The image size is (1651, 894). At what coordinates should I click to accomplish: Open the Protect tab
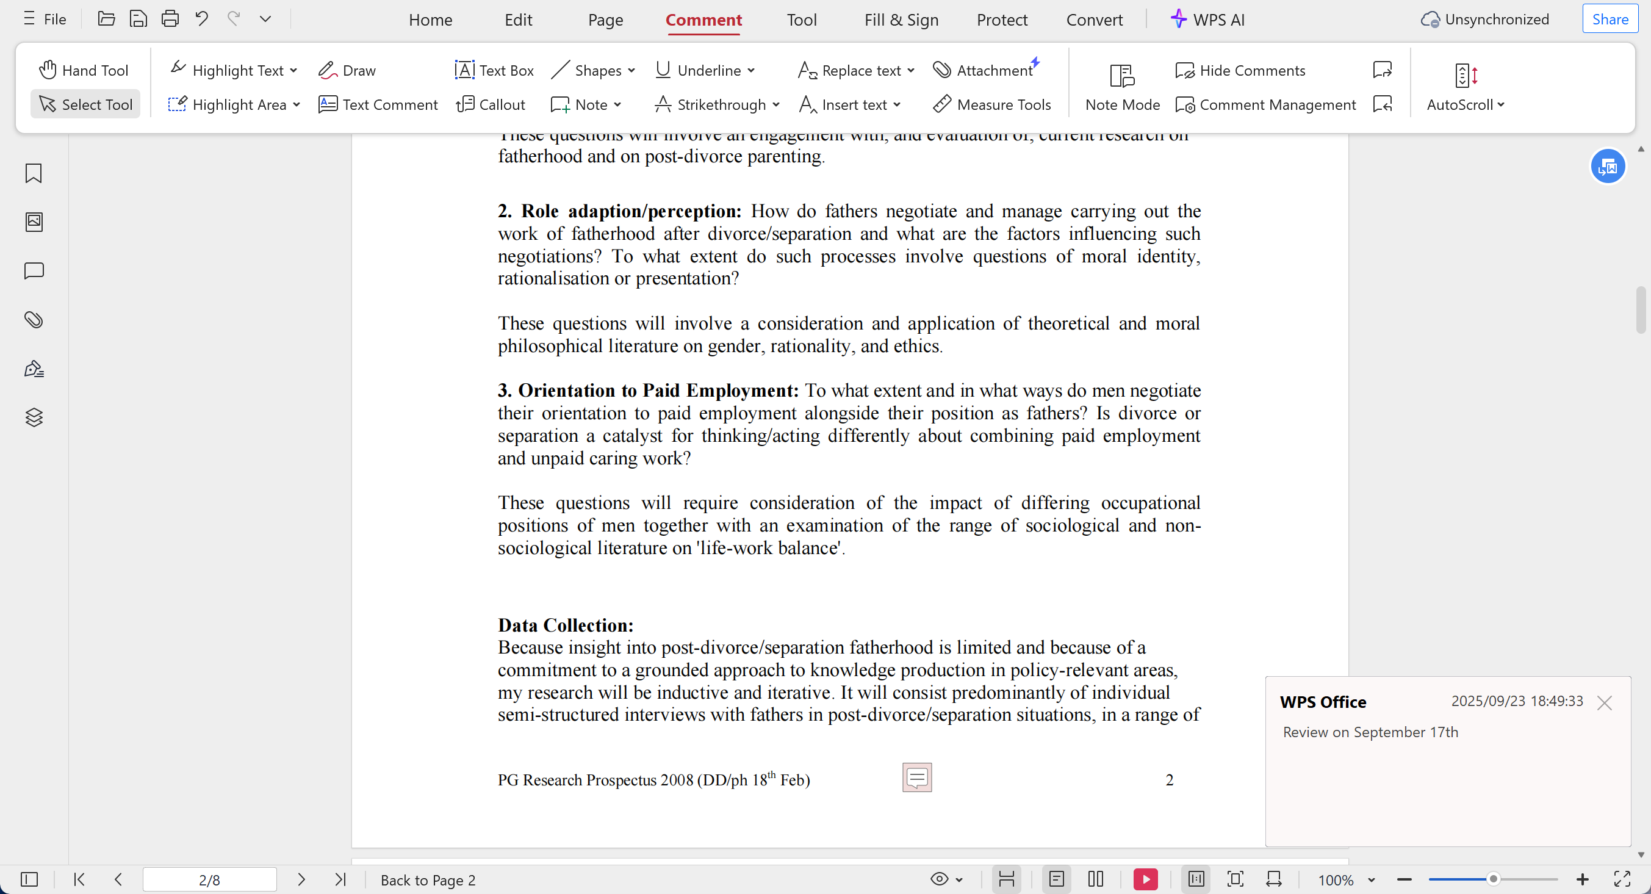click(1002, 20)
